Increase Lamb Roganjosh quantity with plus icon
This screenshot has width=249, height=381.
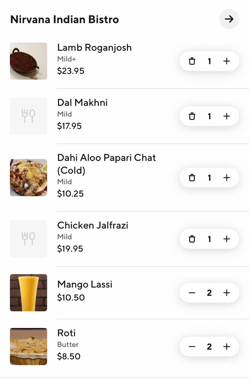click(x=227, y=61)
